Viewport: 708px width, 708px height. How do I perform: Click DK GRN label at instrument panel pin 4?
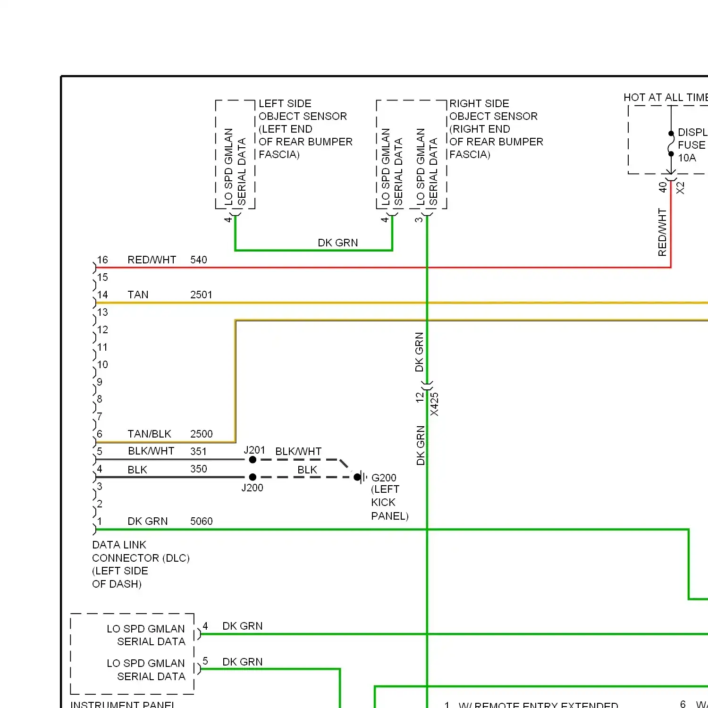click(x=242, y=626)
